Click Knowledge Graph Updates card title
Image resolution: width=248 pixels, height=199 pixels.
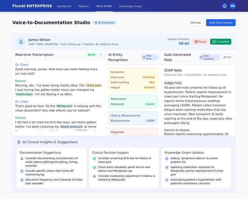click(184, 153)
